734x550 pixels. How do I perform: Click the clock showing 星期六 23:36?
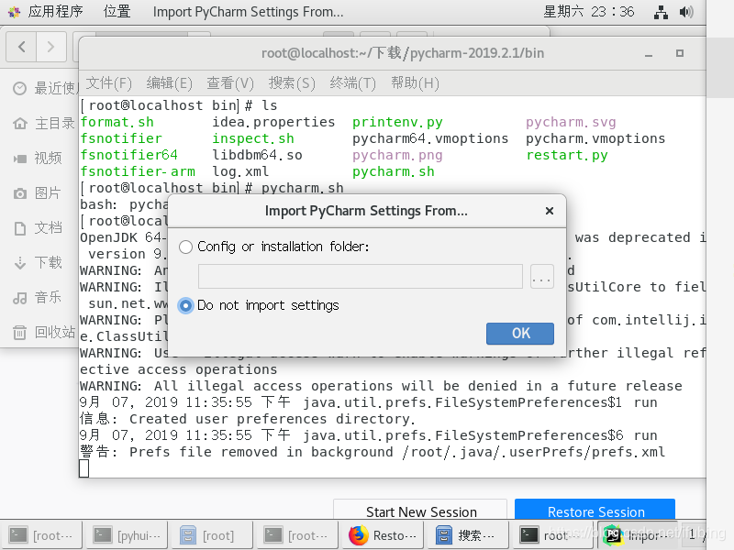(588, 11)
